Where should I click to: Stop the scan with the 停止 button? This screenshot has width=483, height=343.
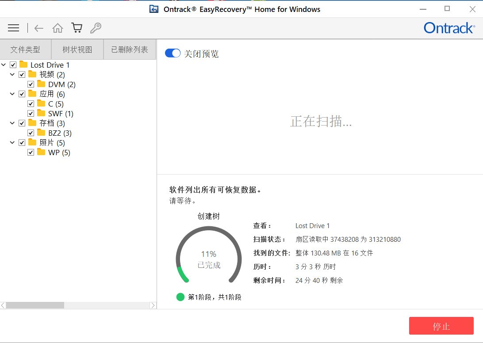coord(441,326)
